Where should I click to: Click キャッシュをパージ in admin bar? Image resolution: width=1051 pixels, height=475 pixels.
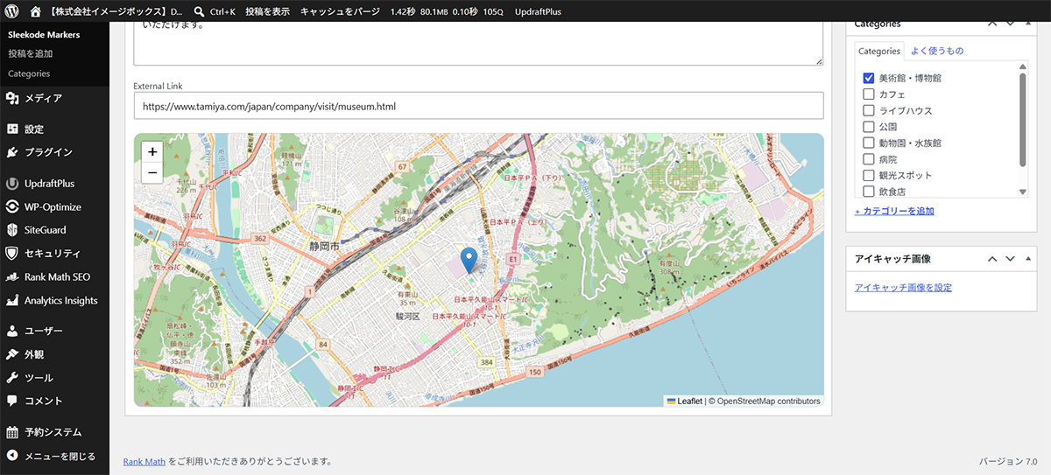[x=340, y=12]
